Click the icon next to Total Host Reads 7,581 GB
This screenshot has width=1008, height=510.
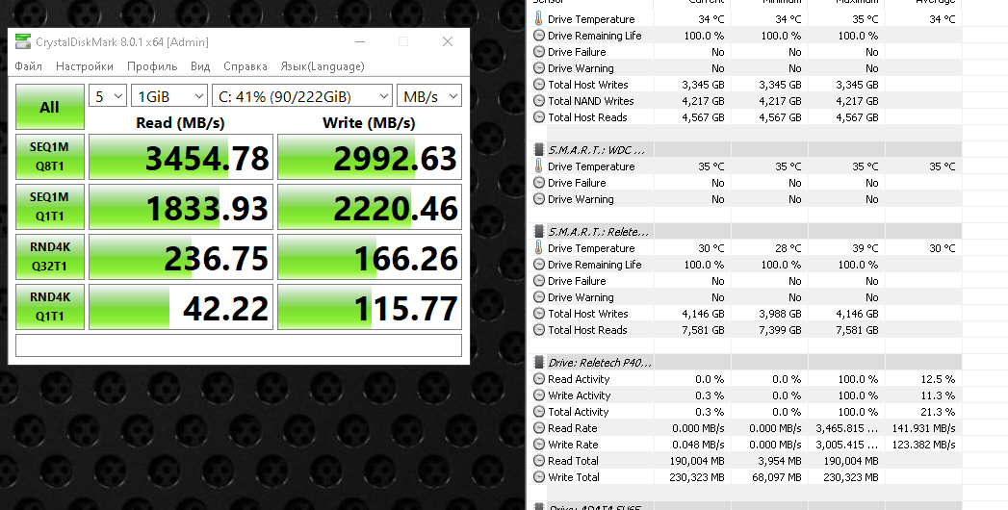pos(539,330)
